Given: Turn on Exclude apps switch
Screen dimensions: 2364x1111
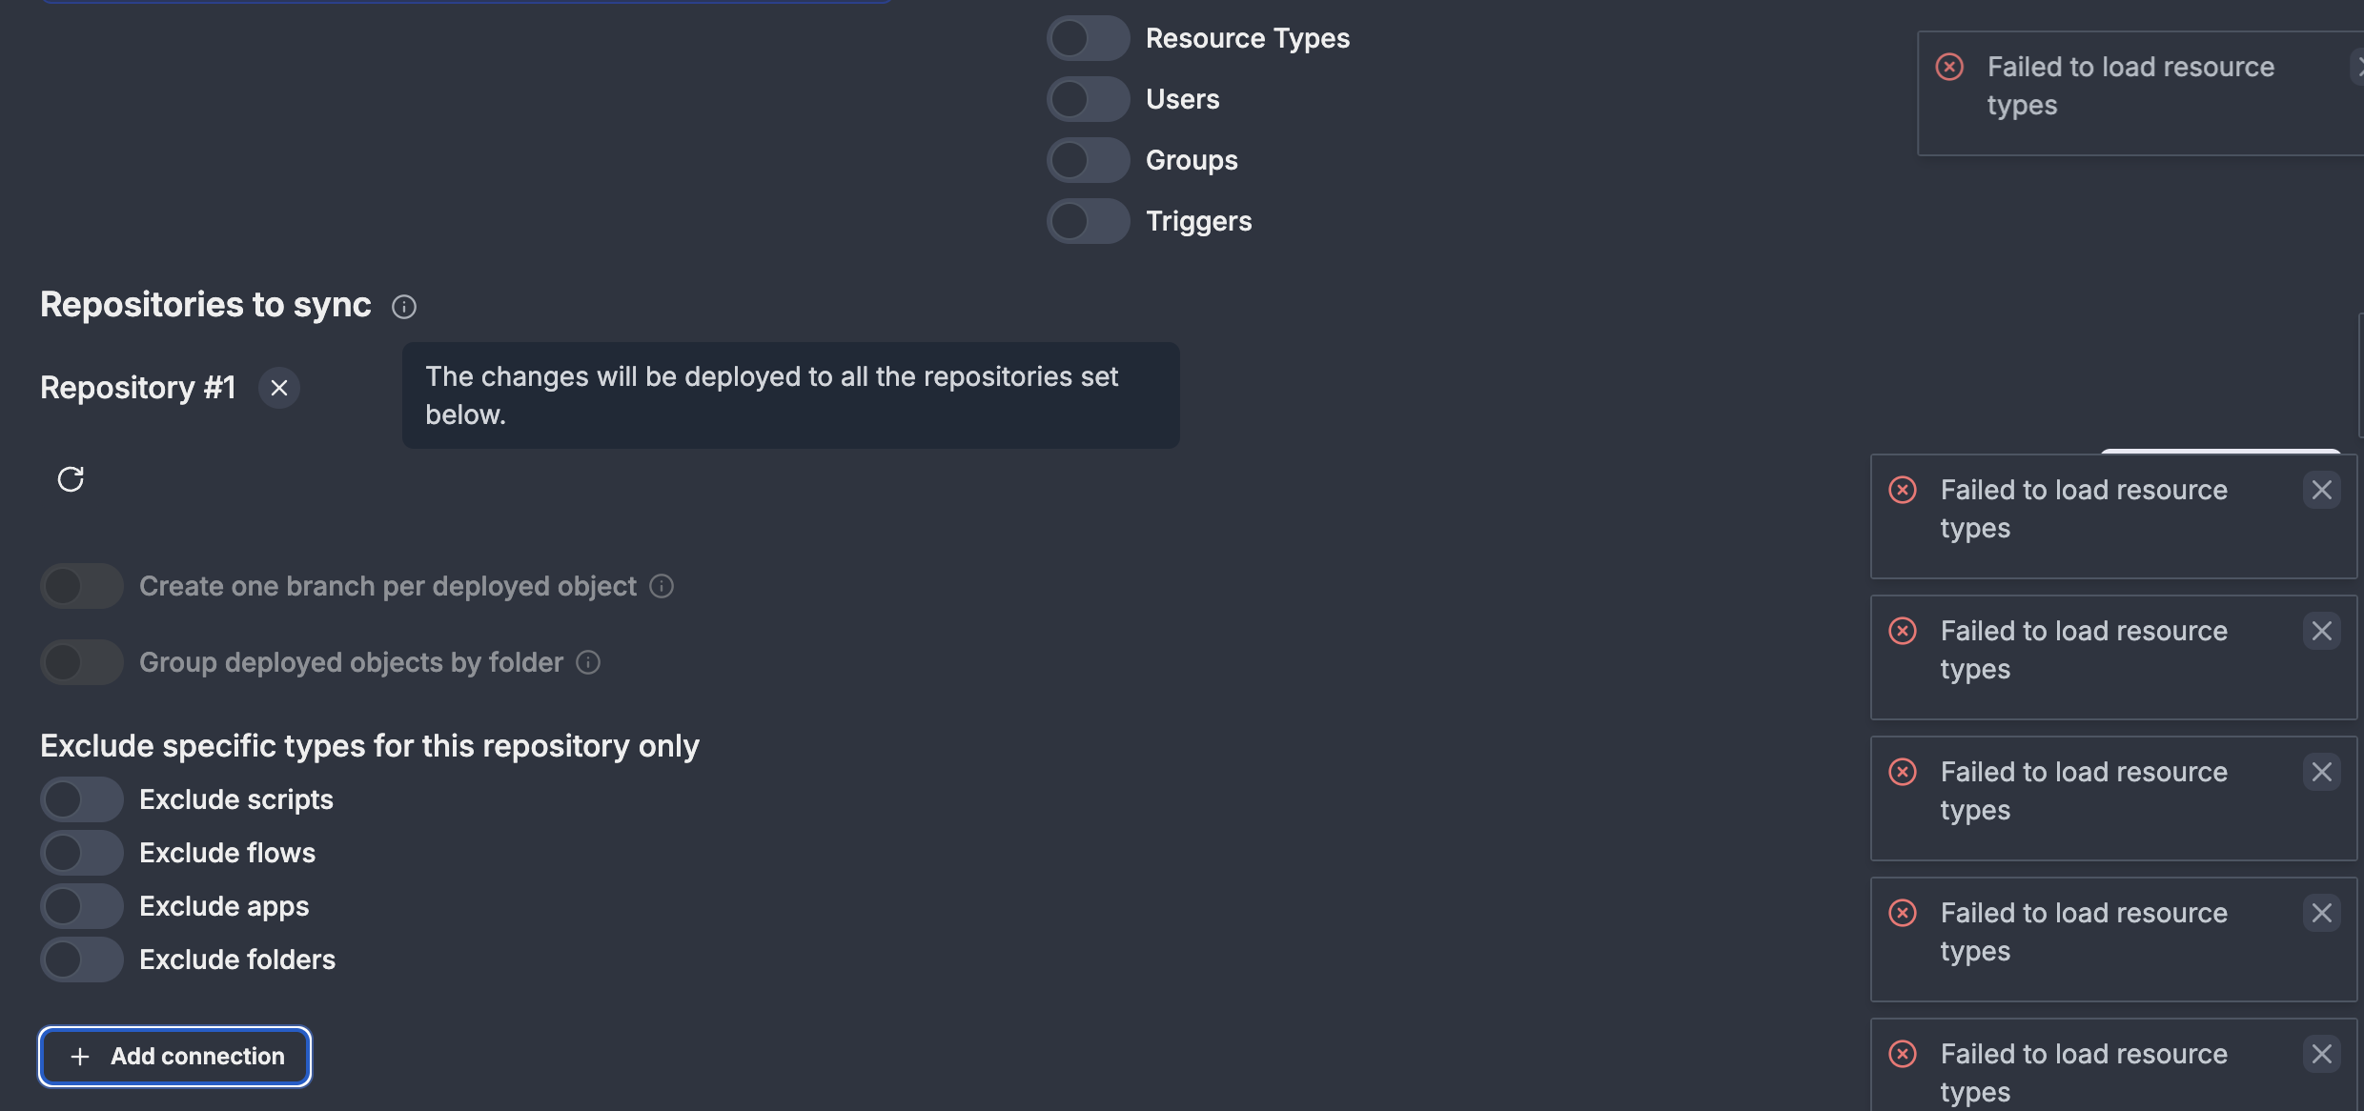Looking at the screenshot, I should click(82, 906).
